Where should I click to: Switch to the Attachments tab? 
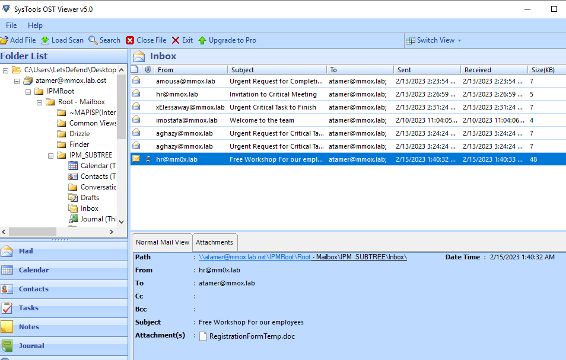click(x=215, y=242)
